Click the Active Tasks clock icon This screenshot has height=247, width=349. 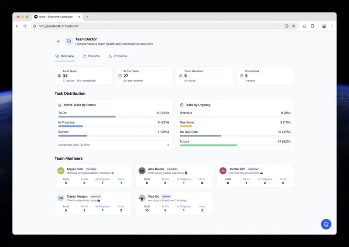coord(120,76)
